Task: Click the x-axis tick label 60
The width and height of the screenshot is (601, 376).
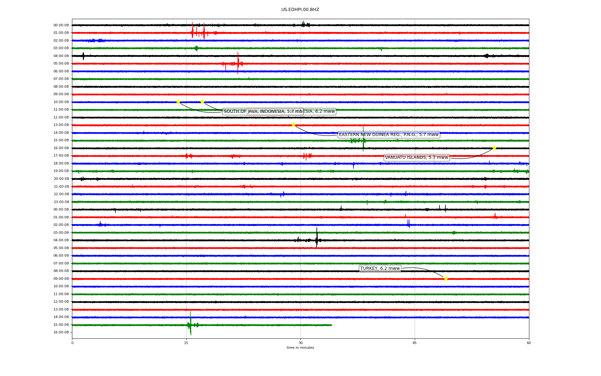Action: click(529, 343)
